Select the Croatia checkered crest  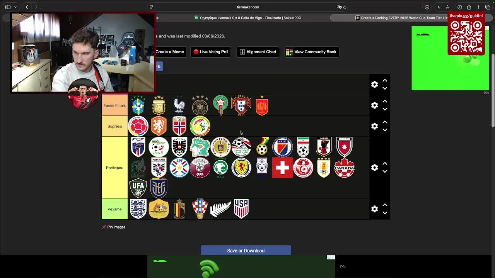pos(200,209)
